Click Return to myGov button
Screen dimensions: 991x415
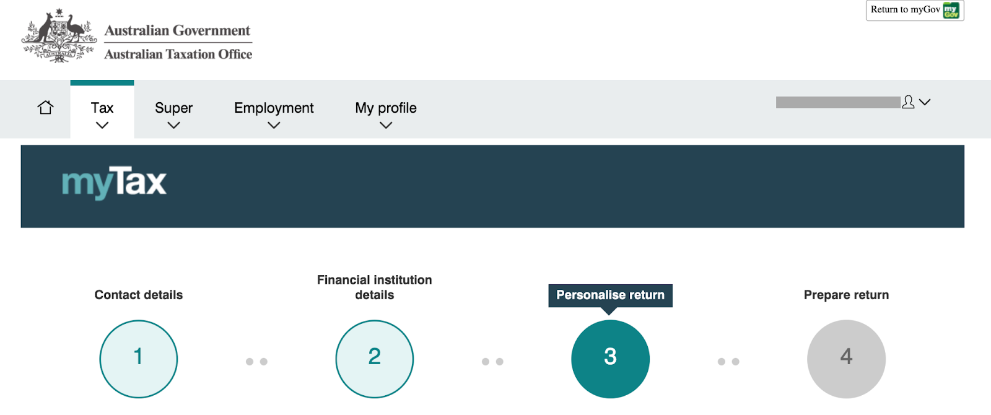(x=915, y=10)
